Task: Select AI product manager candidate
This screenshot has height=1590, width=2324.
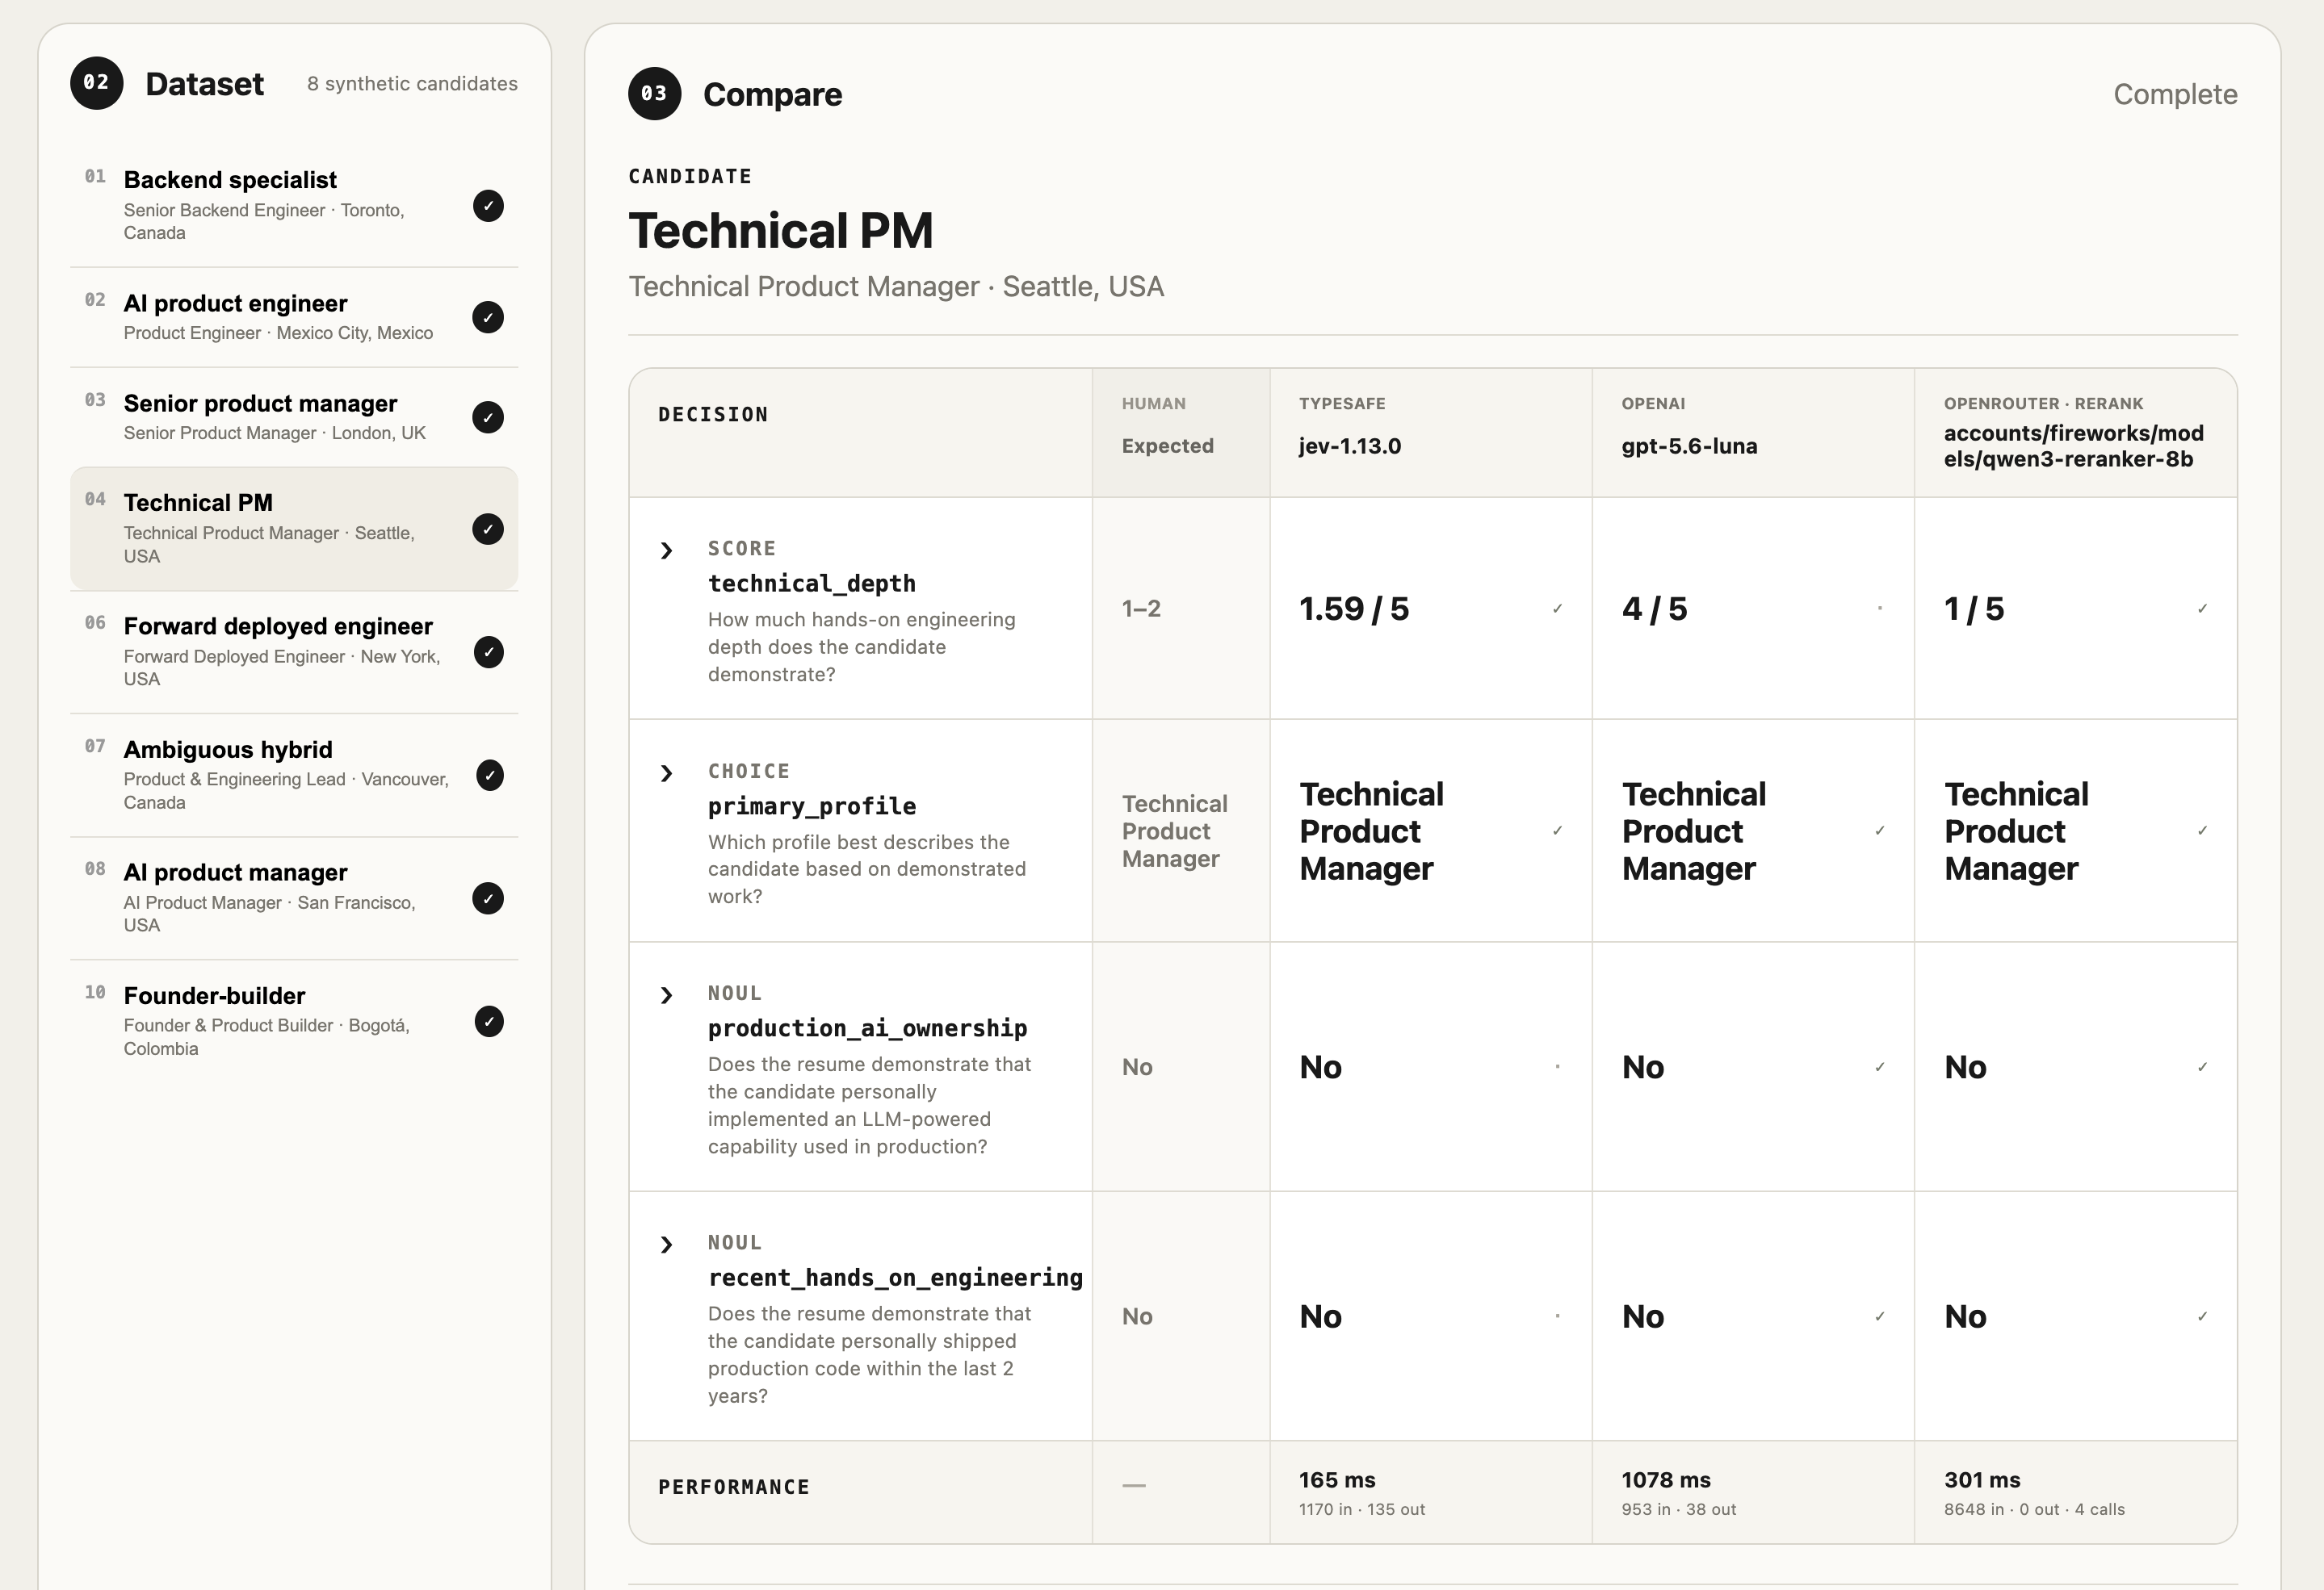Action: point(294,898)
